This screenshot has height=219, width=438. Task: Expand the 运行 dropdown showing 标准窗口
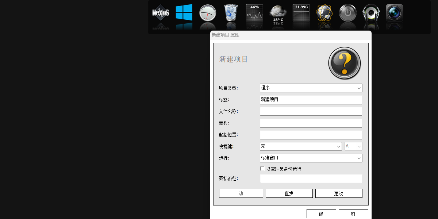[311, 158]
